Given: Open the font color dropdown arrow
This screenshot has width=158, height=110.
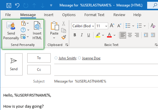Looking at the screenshot, I should click(x=114, y=35).
